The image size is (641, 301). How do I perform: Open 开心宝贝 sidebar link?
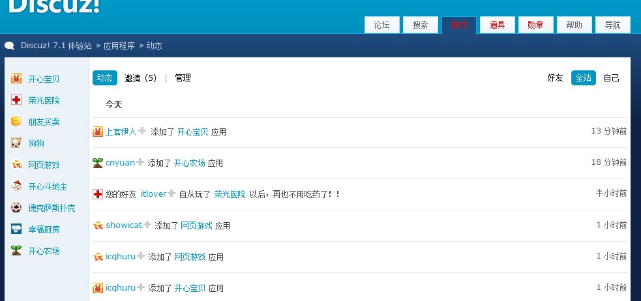(x=44, y=79)
